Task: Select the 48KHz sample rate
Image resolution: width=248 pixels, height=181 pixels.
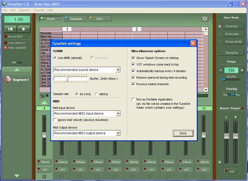Action: 96,94
